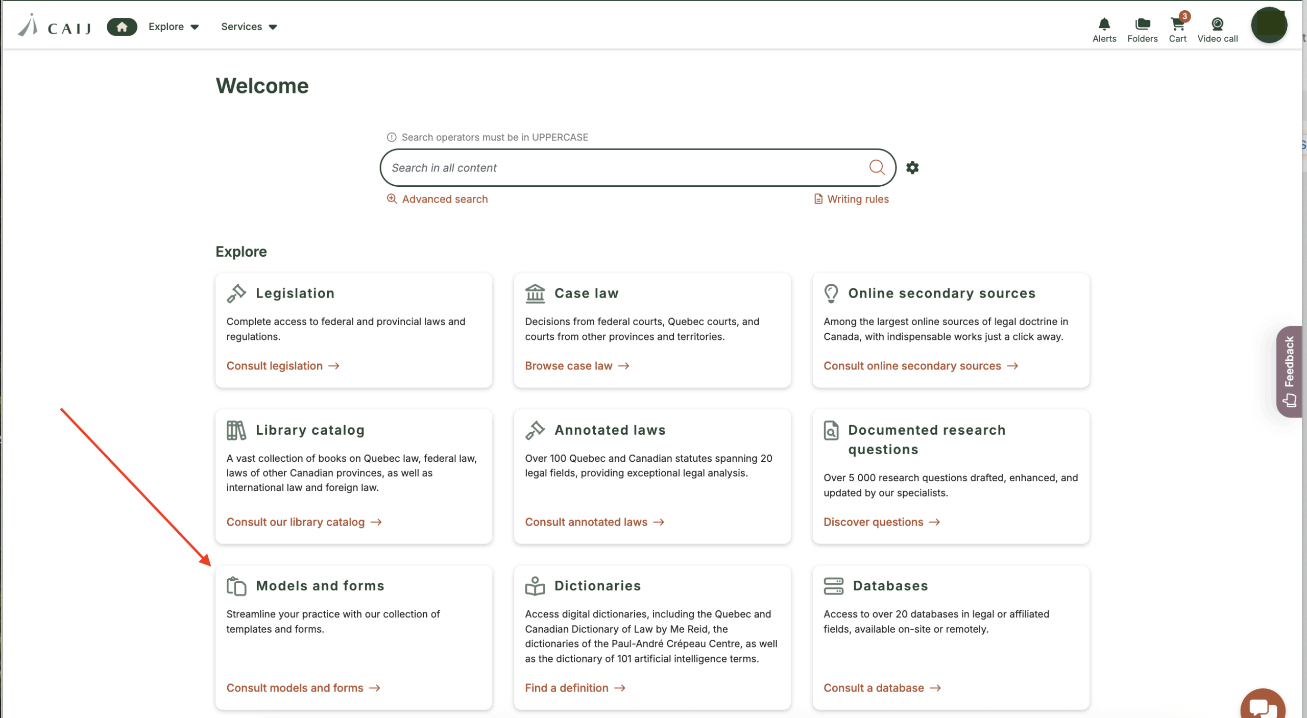1307x718 pixels.
Task: Open the chat bubble in the corner
Action: click(x=1263, y=707)
